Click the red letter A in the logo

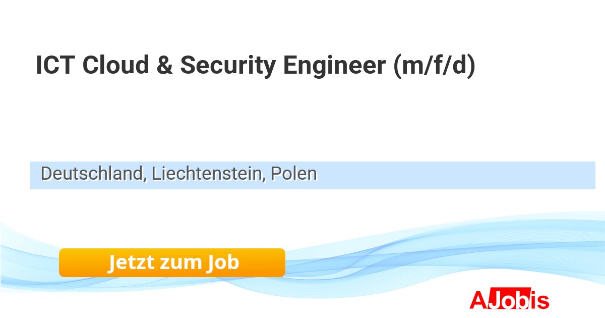pyautogui.click(x=477, y=300)
